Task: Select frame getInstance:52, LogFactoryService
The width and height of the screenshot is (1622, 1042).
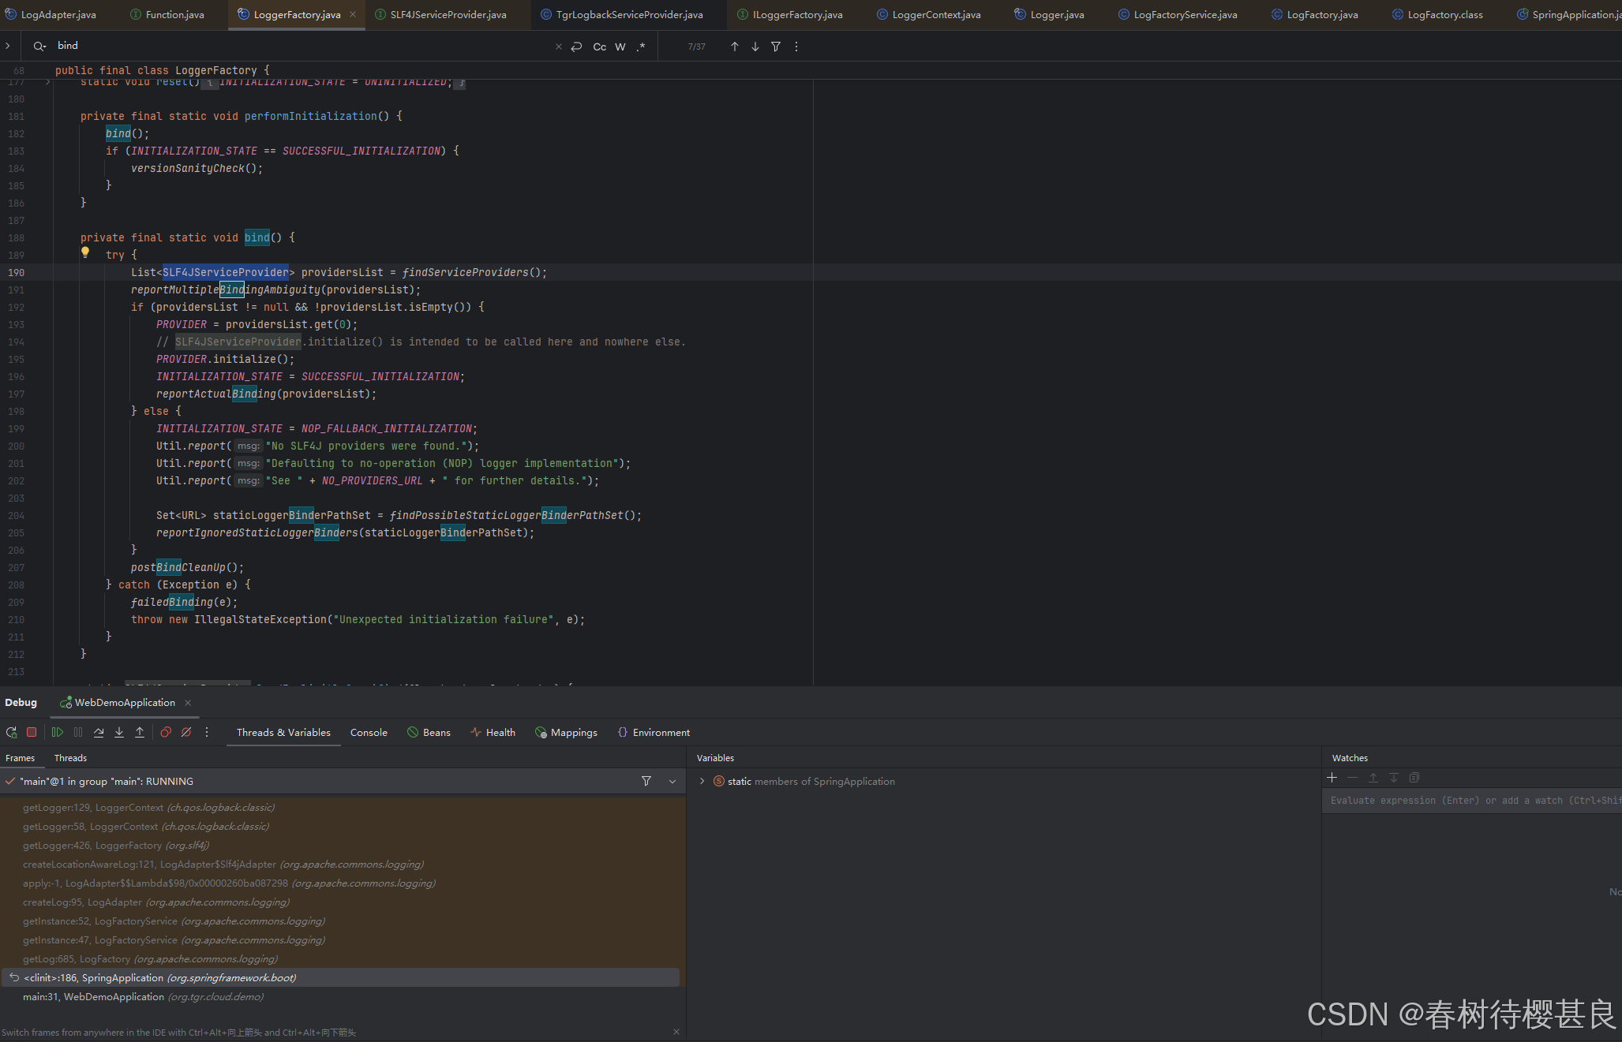Action: (x=341, y=921)
